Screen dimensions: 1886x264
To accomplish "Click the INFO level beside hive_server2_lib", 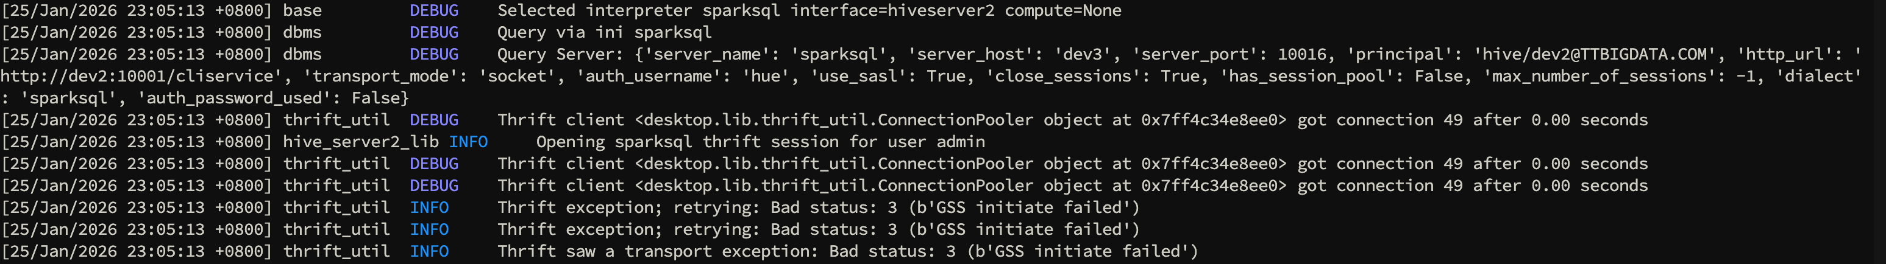I will (x=468, y=142).
